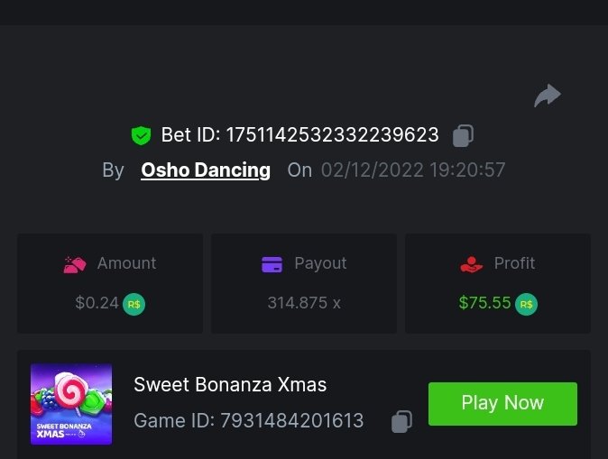
Task: Click the Sweet Bonanza Xmas title
Action: coord(230,385)
